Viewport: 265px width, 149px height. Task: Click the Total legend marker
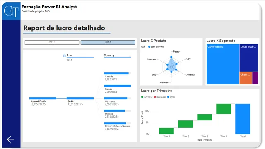coord(168,97)
